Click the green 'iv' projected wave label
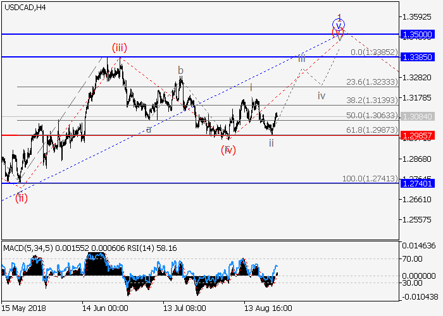Viewport: 443px width, 316px height. [x=321, y=96]
